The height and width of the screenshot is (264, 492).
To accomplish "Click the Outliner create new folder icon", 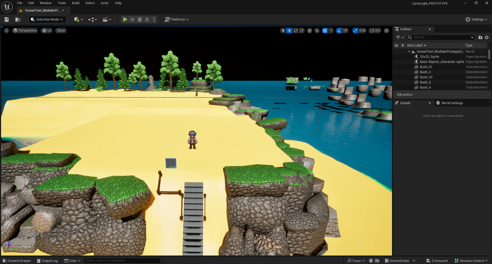I will [x=480, y=37].
